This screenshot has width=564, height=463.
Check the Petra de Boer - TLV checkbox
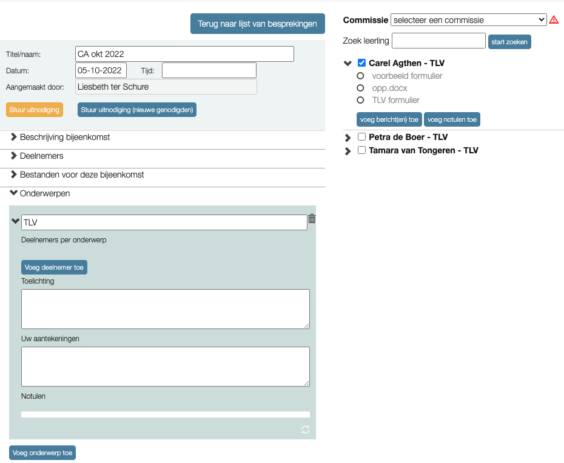pyautogui.click(x=362, y=137)
